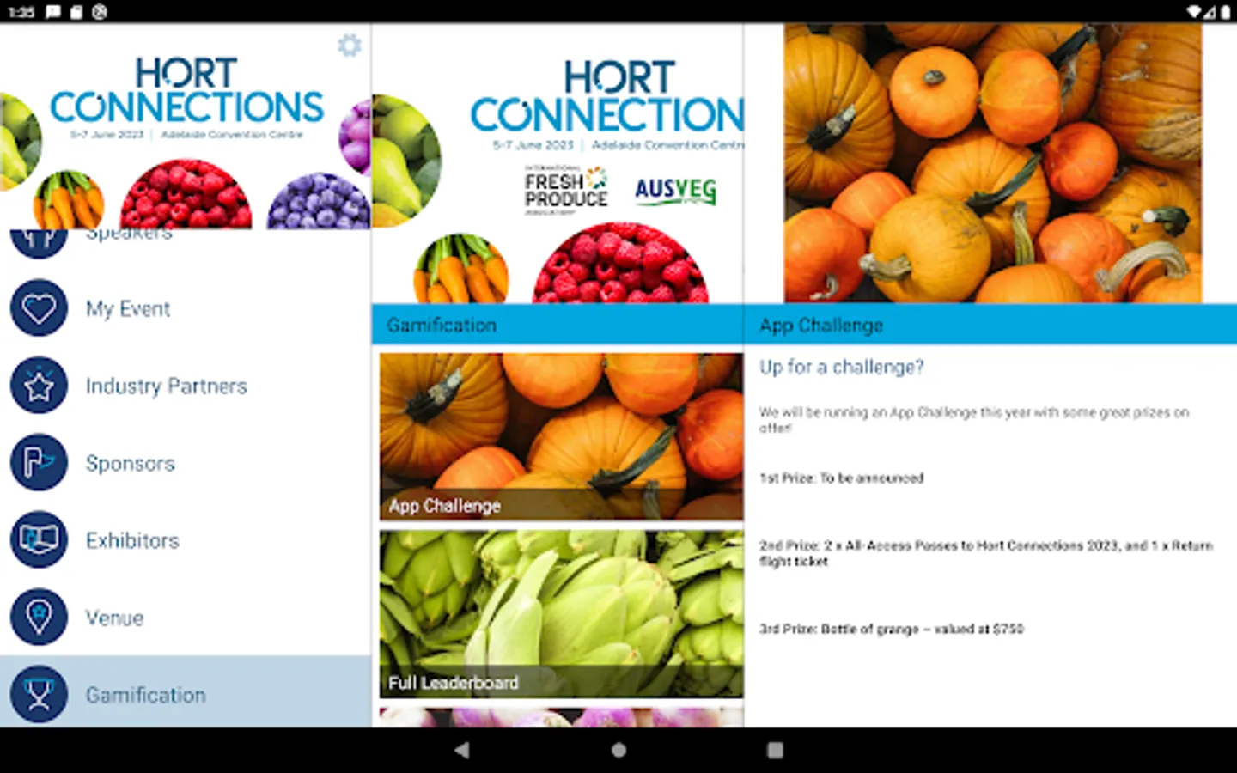This screenshot has height=773, width=1237.
Task: Tap the Android recent apps button
Action: tap(775, 750)
